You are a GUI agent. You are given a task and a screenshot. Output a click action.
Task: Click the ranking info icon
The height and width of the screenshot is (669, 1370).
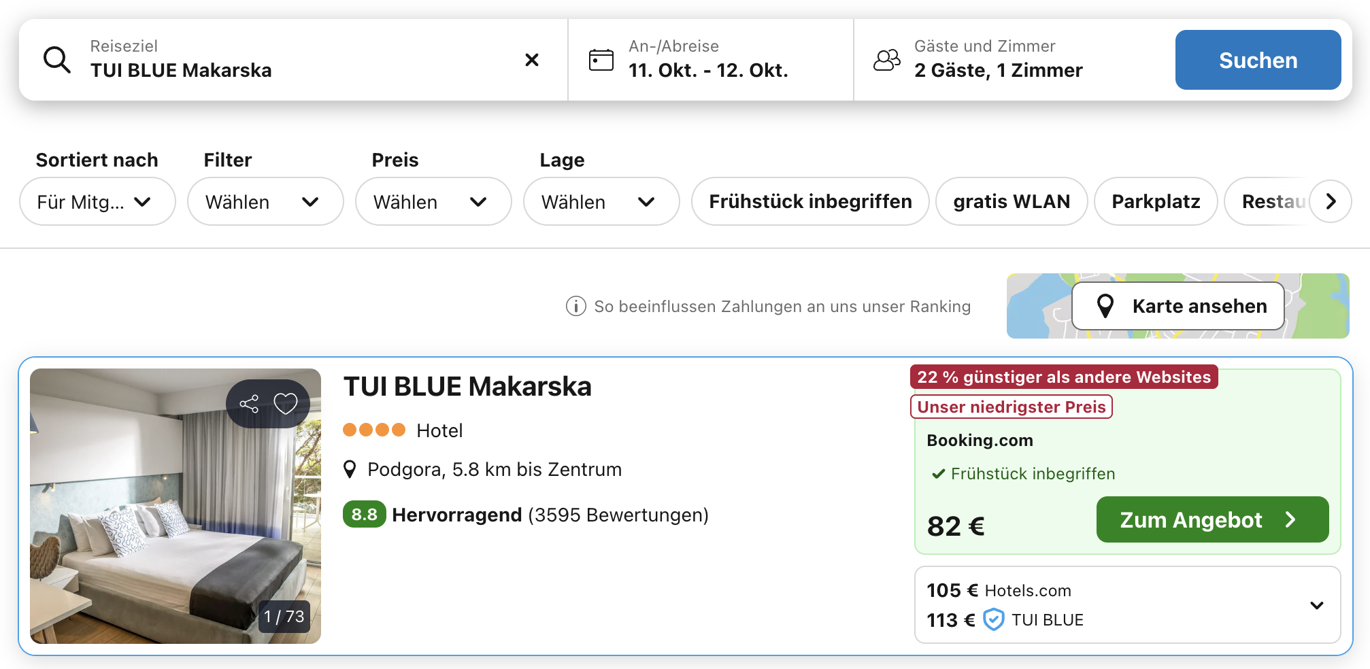point(575,307)
